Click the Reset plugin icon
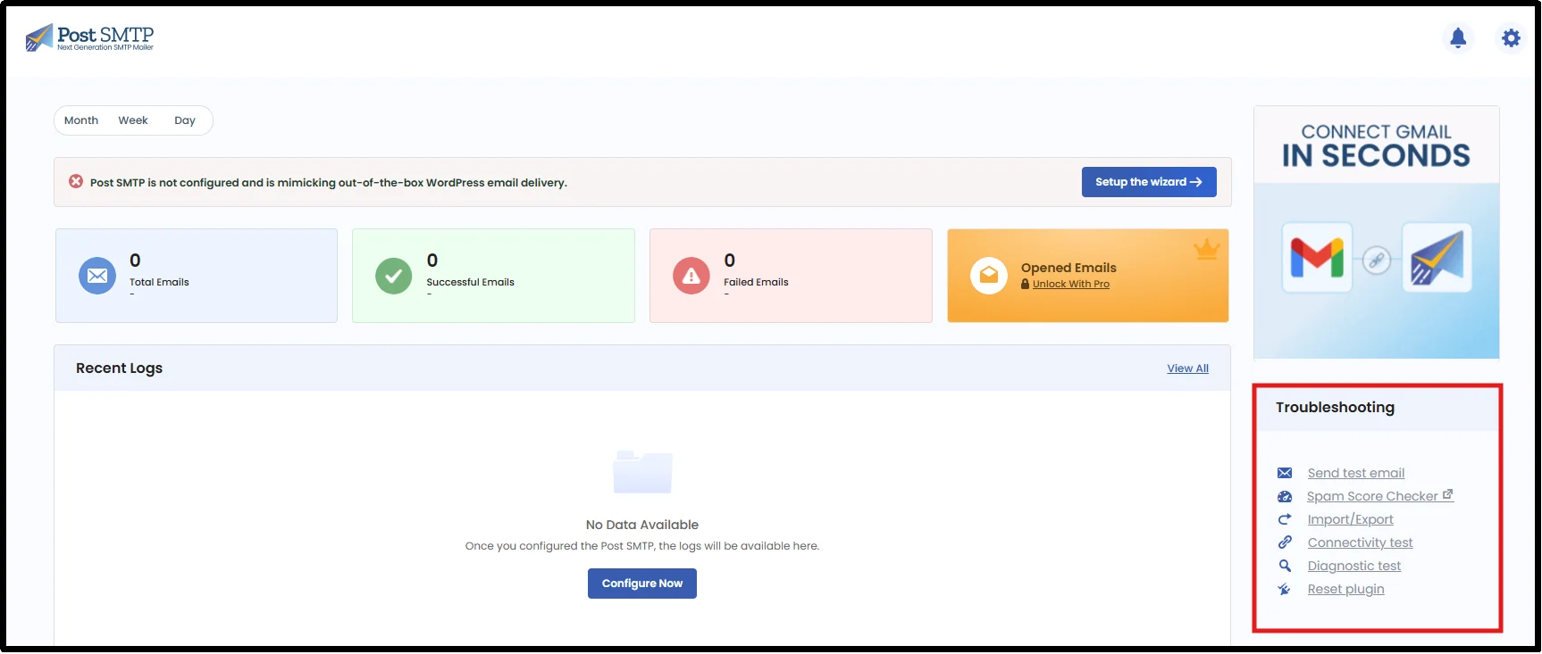 click(1284, 589)
